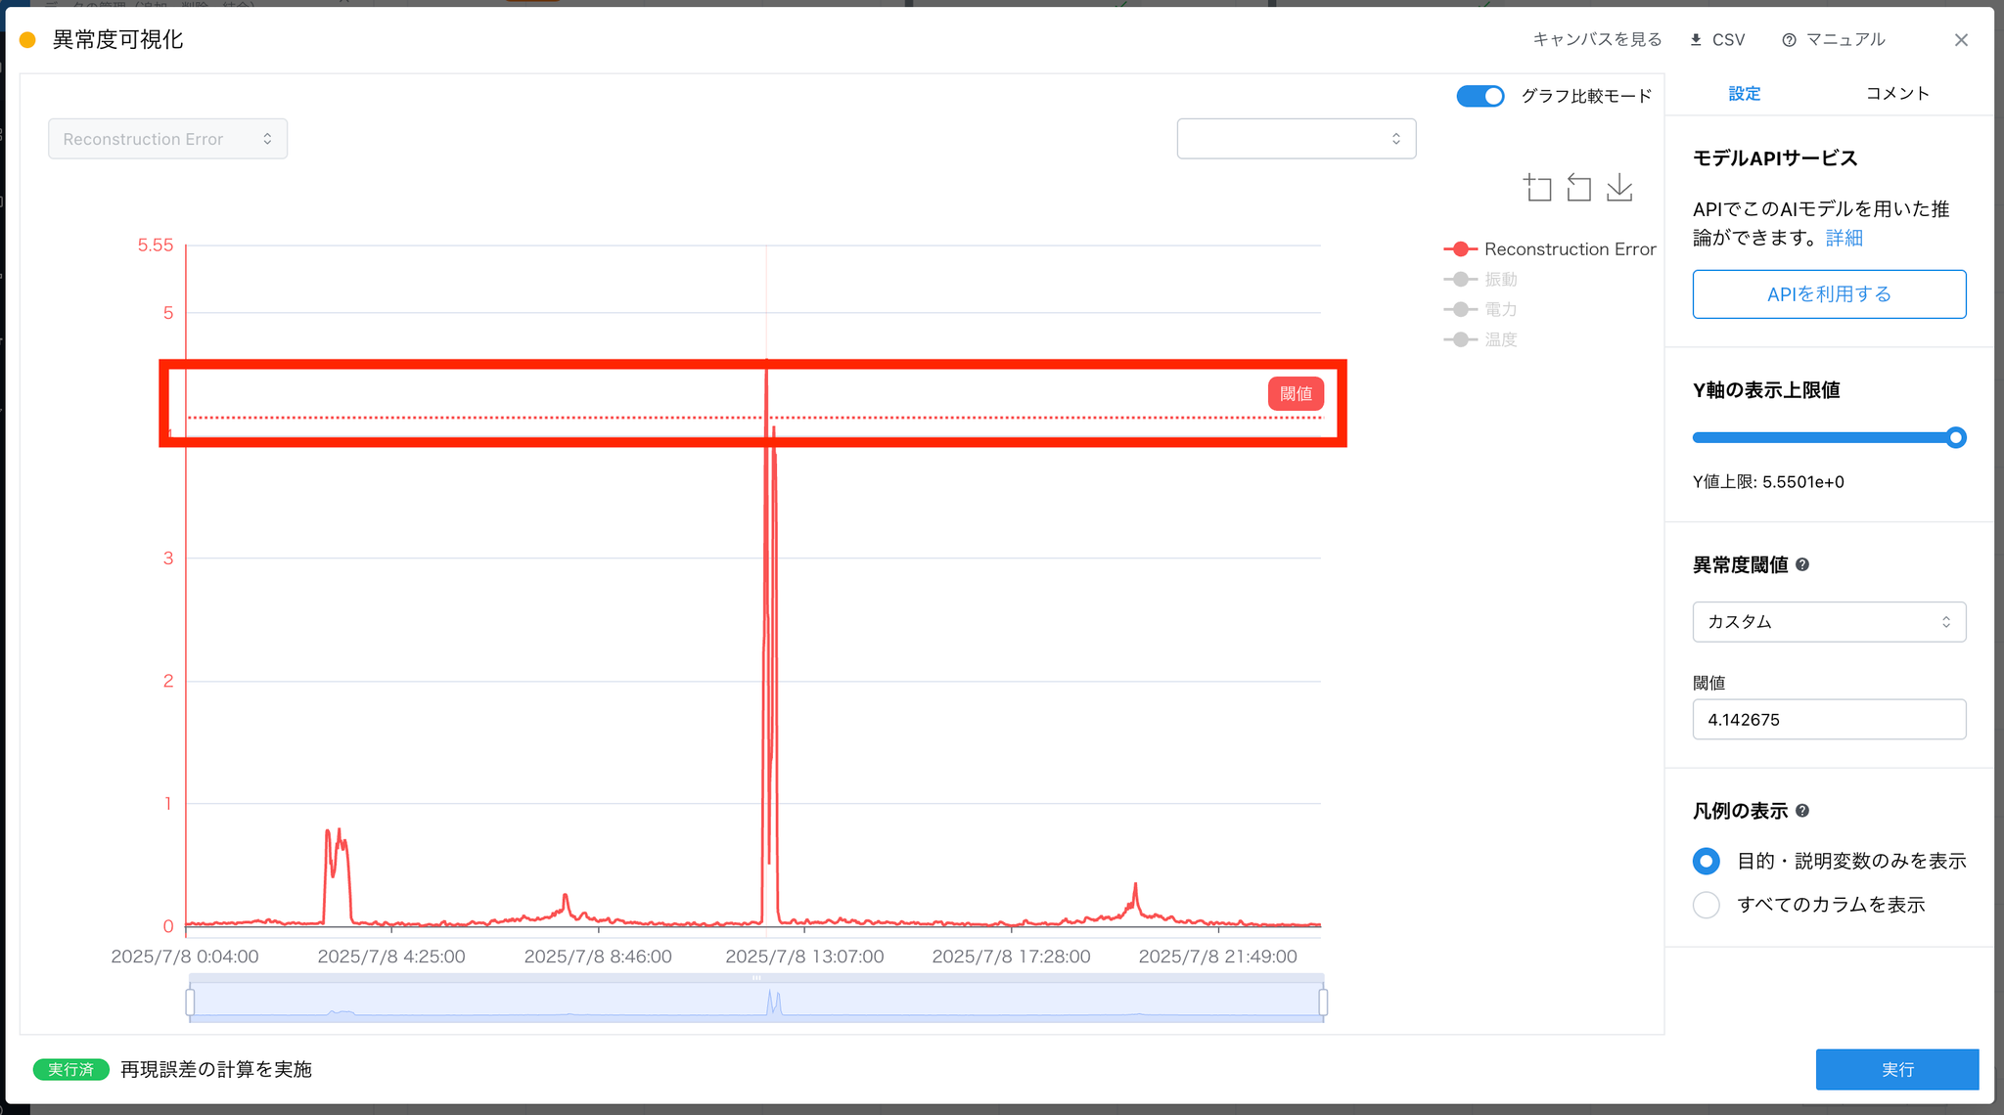Select すべてのカラムを表示 radio button
The width and height of the screenshot is (2004, 1115).
tap(1706, 905)
